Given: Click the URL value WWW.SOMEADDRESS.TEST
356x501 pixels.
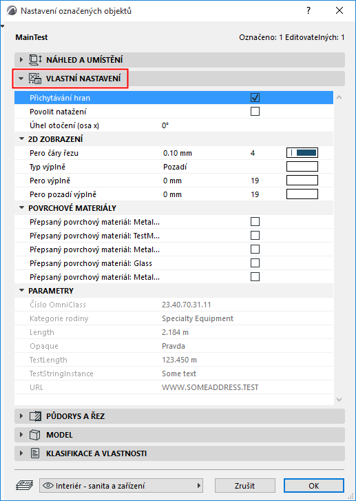Looking at the screenshot, I should pos(210,387).
